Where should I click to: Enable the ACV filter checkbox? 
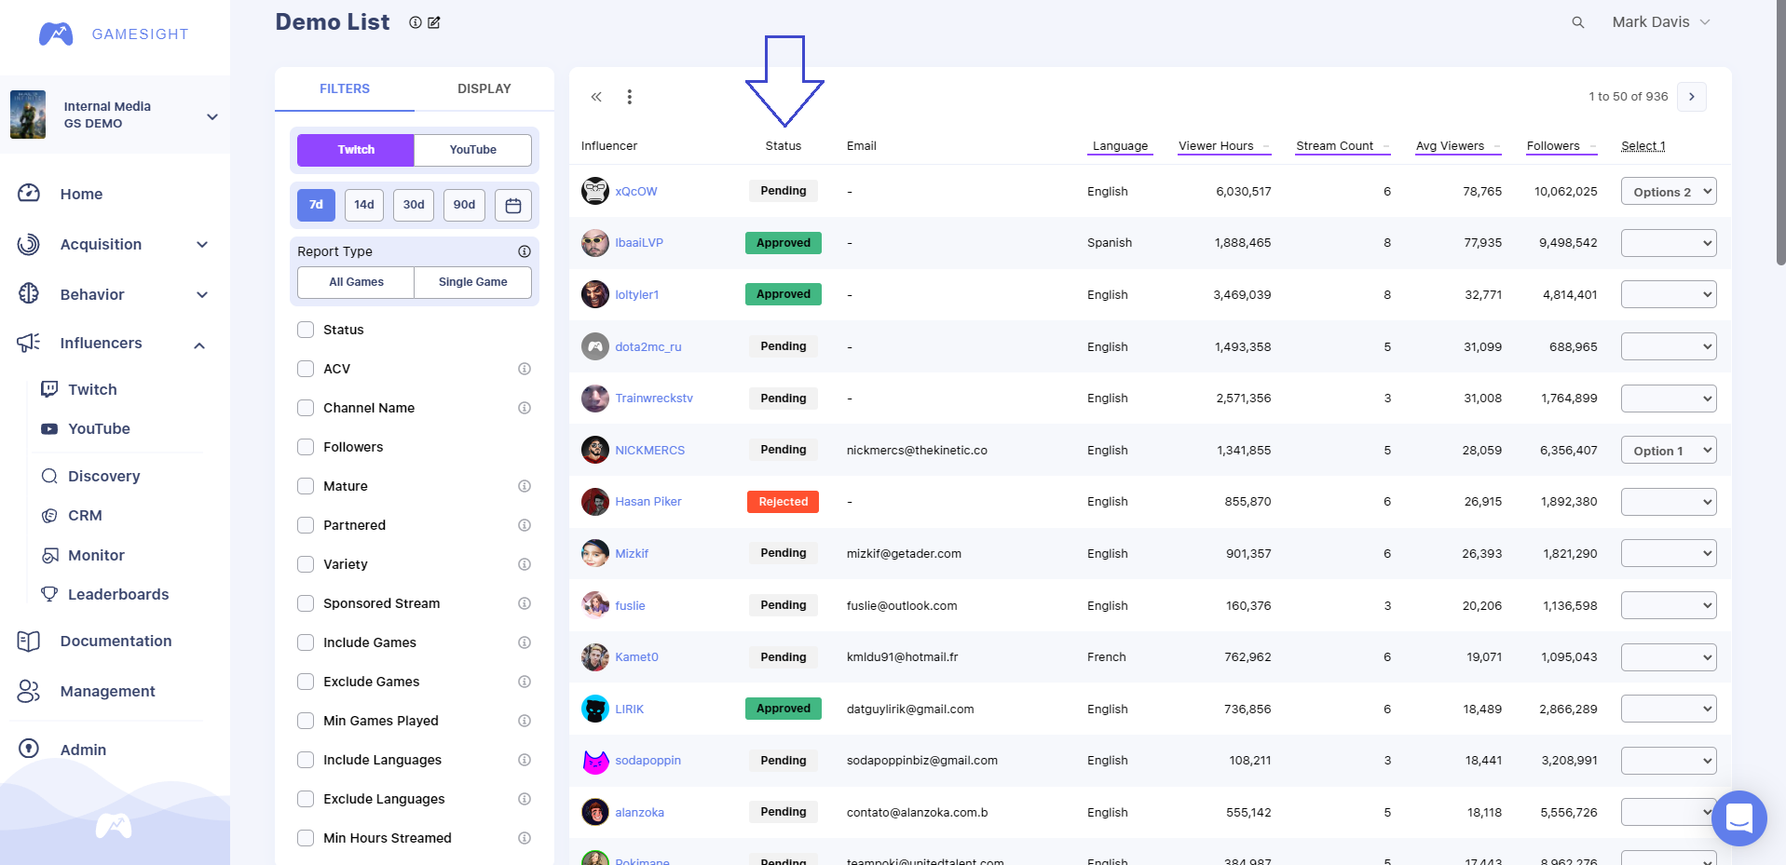coord(306,369)
